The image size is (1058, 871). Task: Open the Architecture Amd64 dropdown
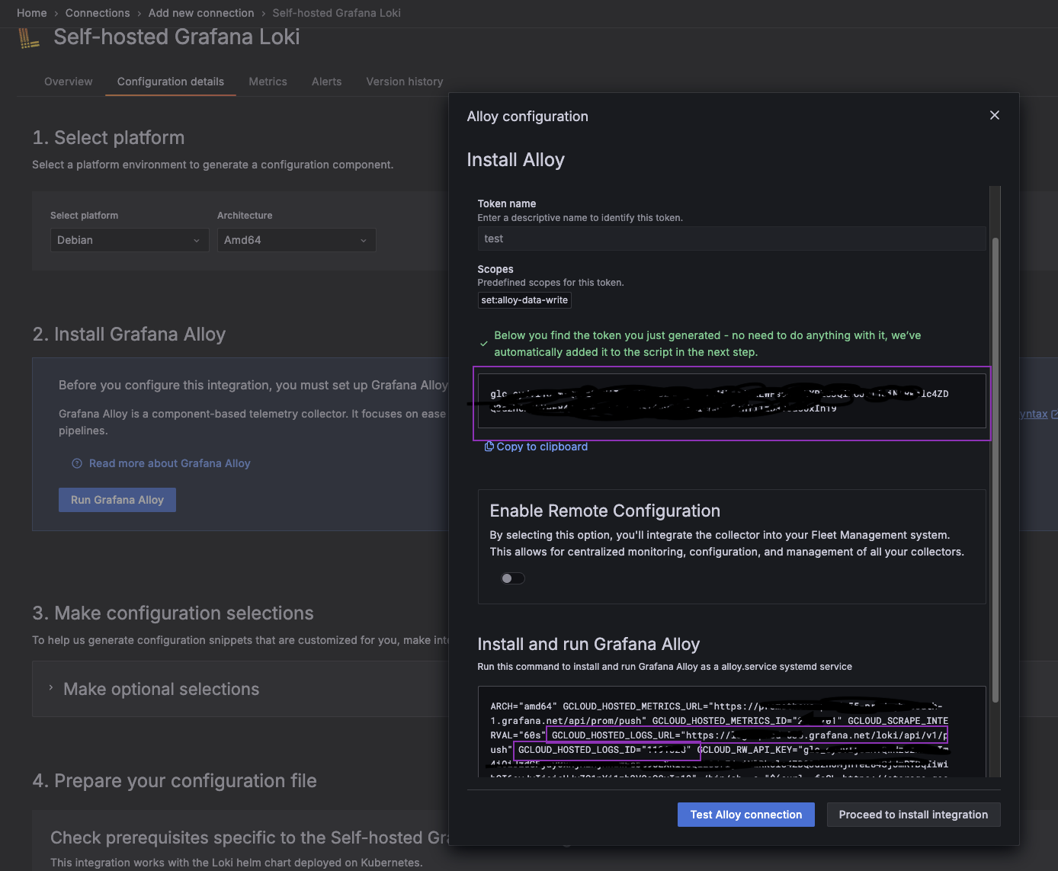tap(297, 240)
